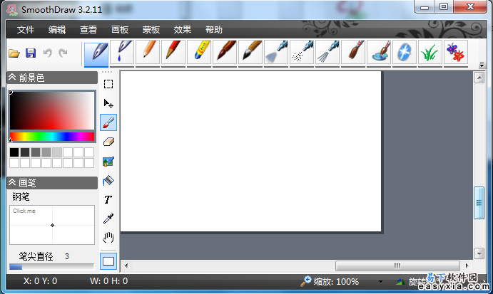The height and width of the screenshot is (294, 493).
Task: Pick the dark gray second swatch
Action: point(25,152)
